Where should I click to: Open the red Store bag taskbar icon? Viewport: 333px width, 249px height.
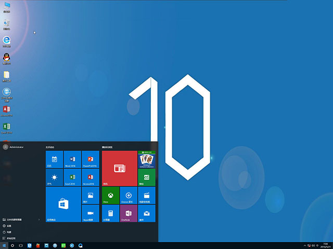click(x=38, y=245)
